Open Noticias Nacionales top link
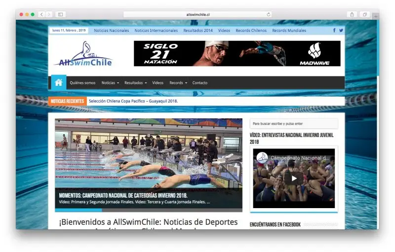 (x=112, y=31)
